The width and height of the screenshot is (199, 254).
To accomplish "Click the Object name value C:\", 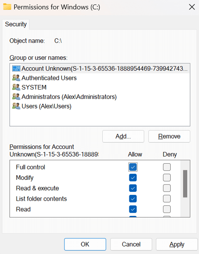I will (x=58, y=41).
